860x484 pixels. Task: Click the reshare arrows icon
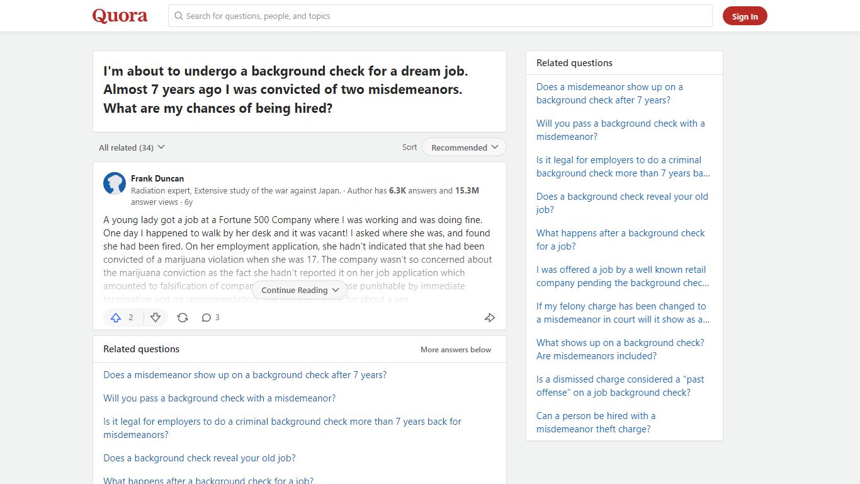point(183,318)
